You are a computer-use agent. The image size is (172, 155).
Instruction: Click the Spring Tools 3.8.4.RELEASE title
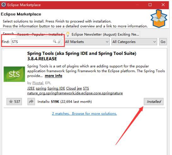pyautogui.click(x=82, y=56)
